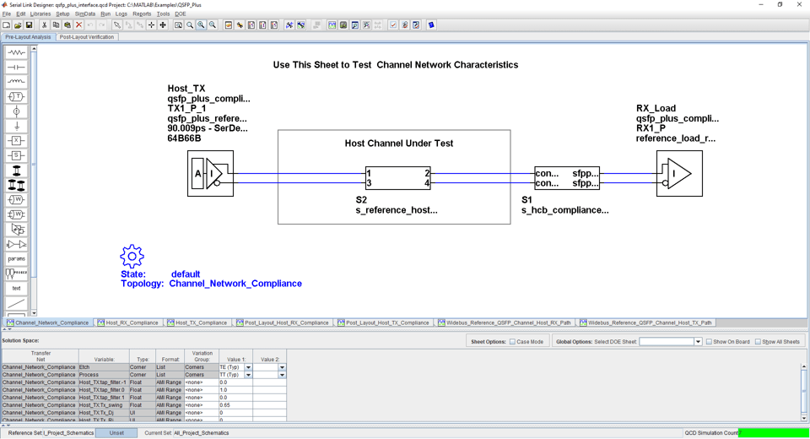Select the repeater buffer chain symbol

[17, 244]
